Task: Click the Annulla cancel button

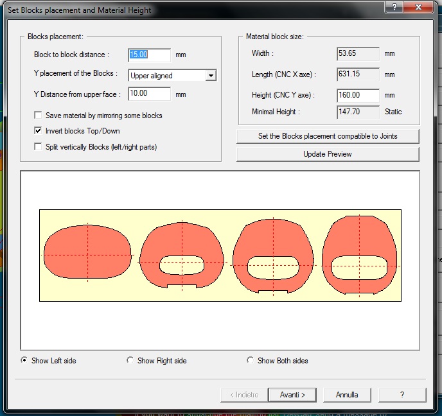Action: pyautogui.click(x=347, y=395)
